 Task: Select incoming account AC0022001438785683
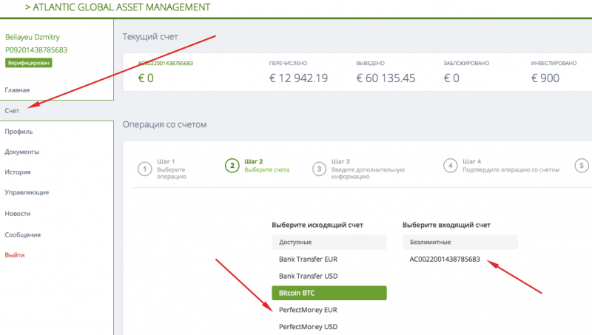pyautogui.click(x=444, y=260)
